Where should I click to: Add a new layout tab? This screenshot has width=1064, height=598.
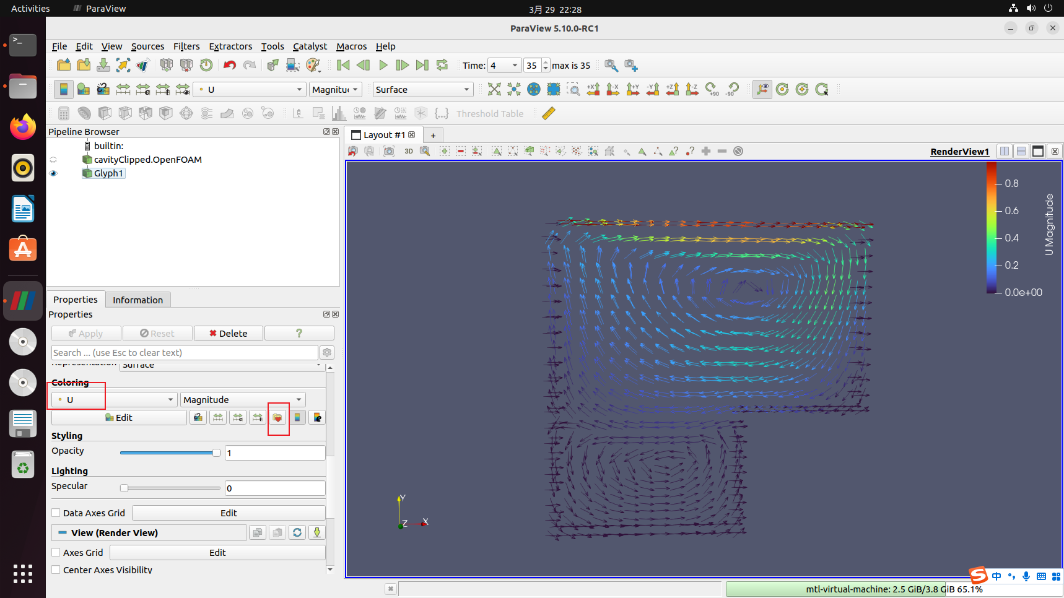click(x=433, y=135)
